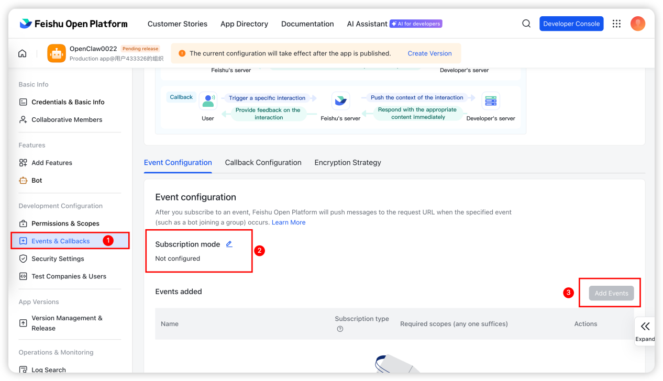Click the OpenClaw0022 robot app icon

[x=57, y=53]
